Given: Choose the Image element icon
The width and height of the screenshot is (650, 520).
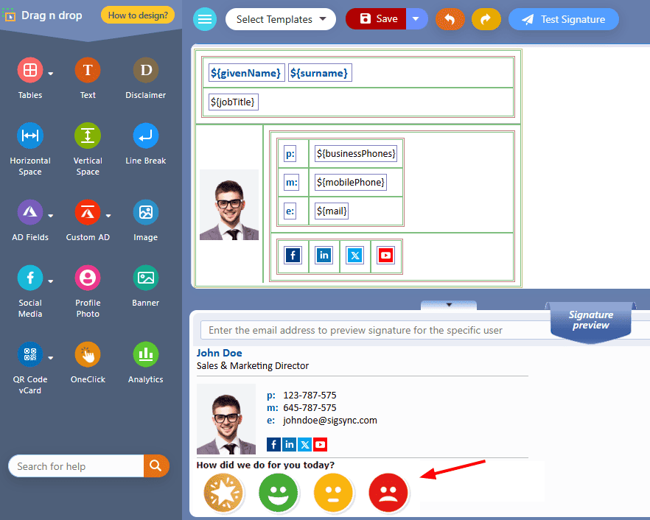Looking at the screenshot, I should (145, 212).
